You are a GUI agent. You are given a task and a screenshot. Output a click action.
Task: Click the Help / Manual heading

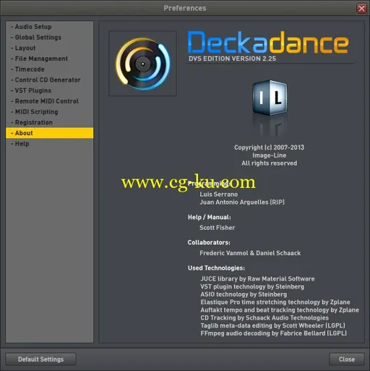point(210,217)
